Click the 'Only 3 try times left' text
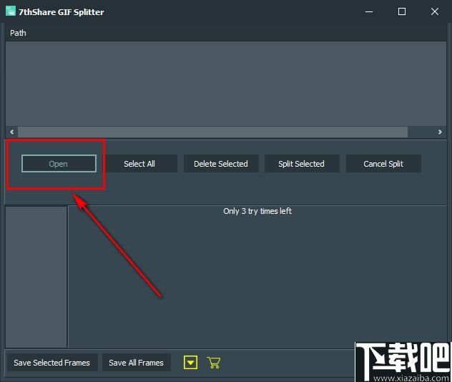 257,211
